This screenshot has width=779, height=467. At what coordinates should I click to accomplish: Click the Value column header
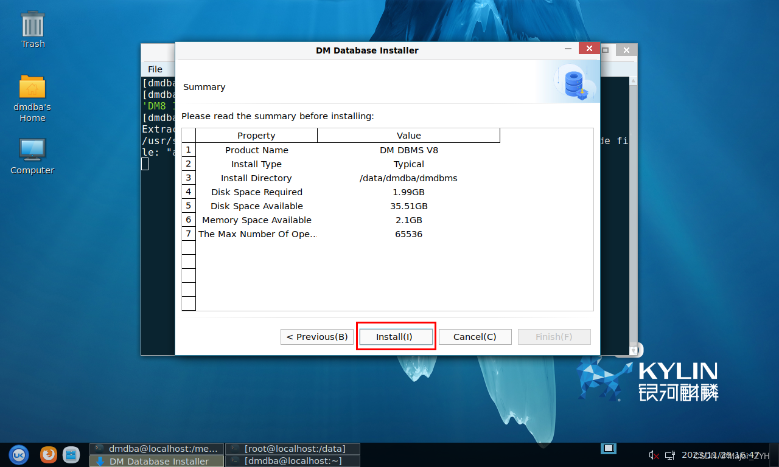tap(408, 136)
